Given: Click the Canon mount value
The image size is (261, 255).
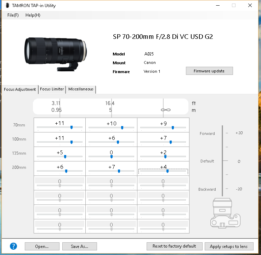Looking at the screenshot, I should (x=150, y=63).
